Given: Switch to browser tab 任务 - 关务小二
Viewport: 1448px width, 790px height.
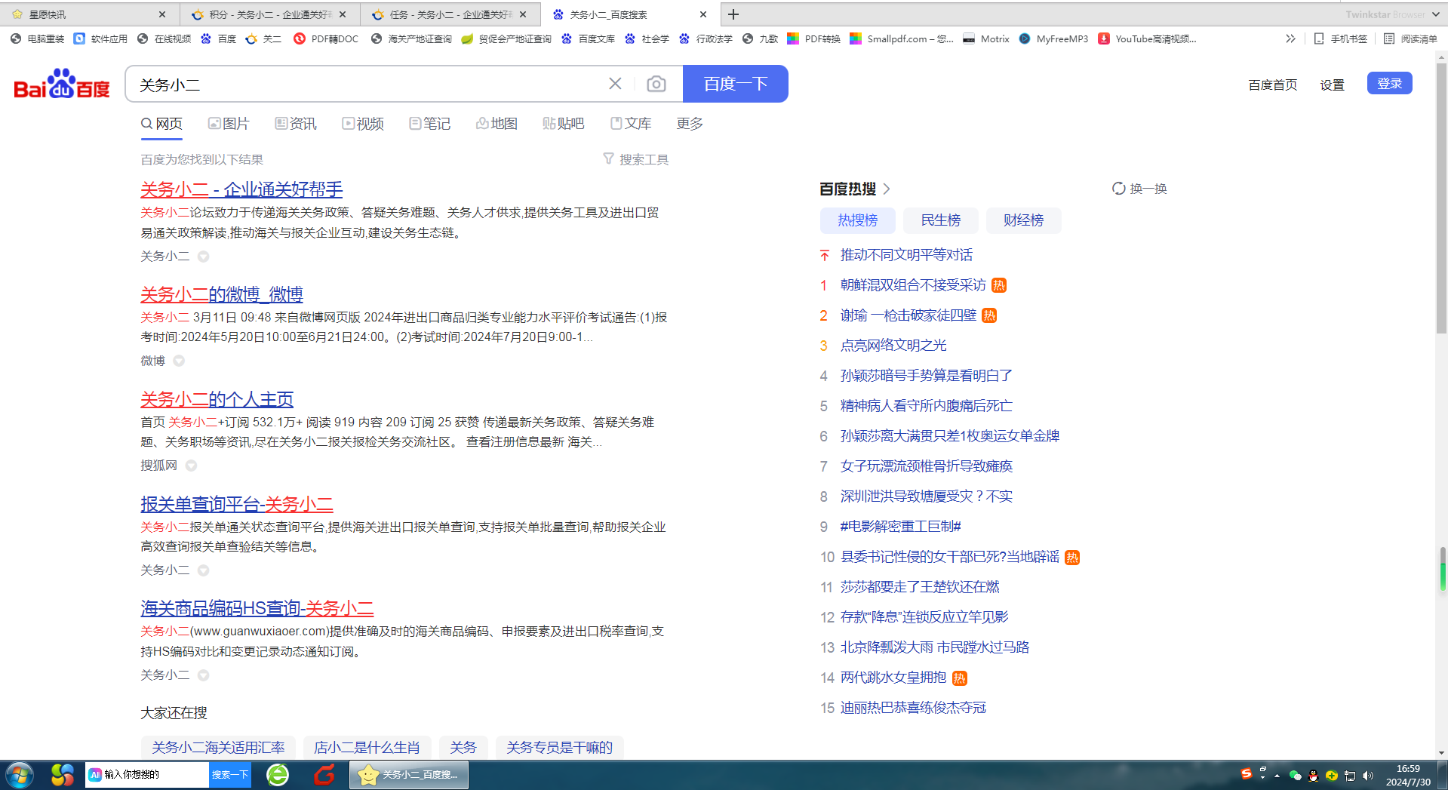Looking at the screenshot, I should tap(450, 14).
